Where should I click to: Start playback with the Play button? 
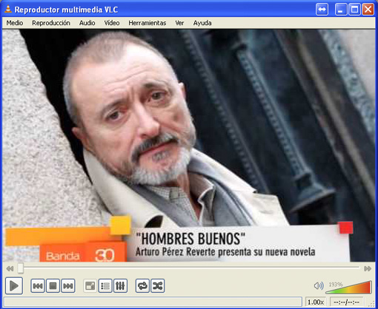point(14,286)
